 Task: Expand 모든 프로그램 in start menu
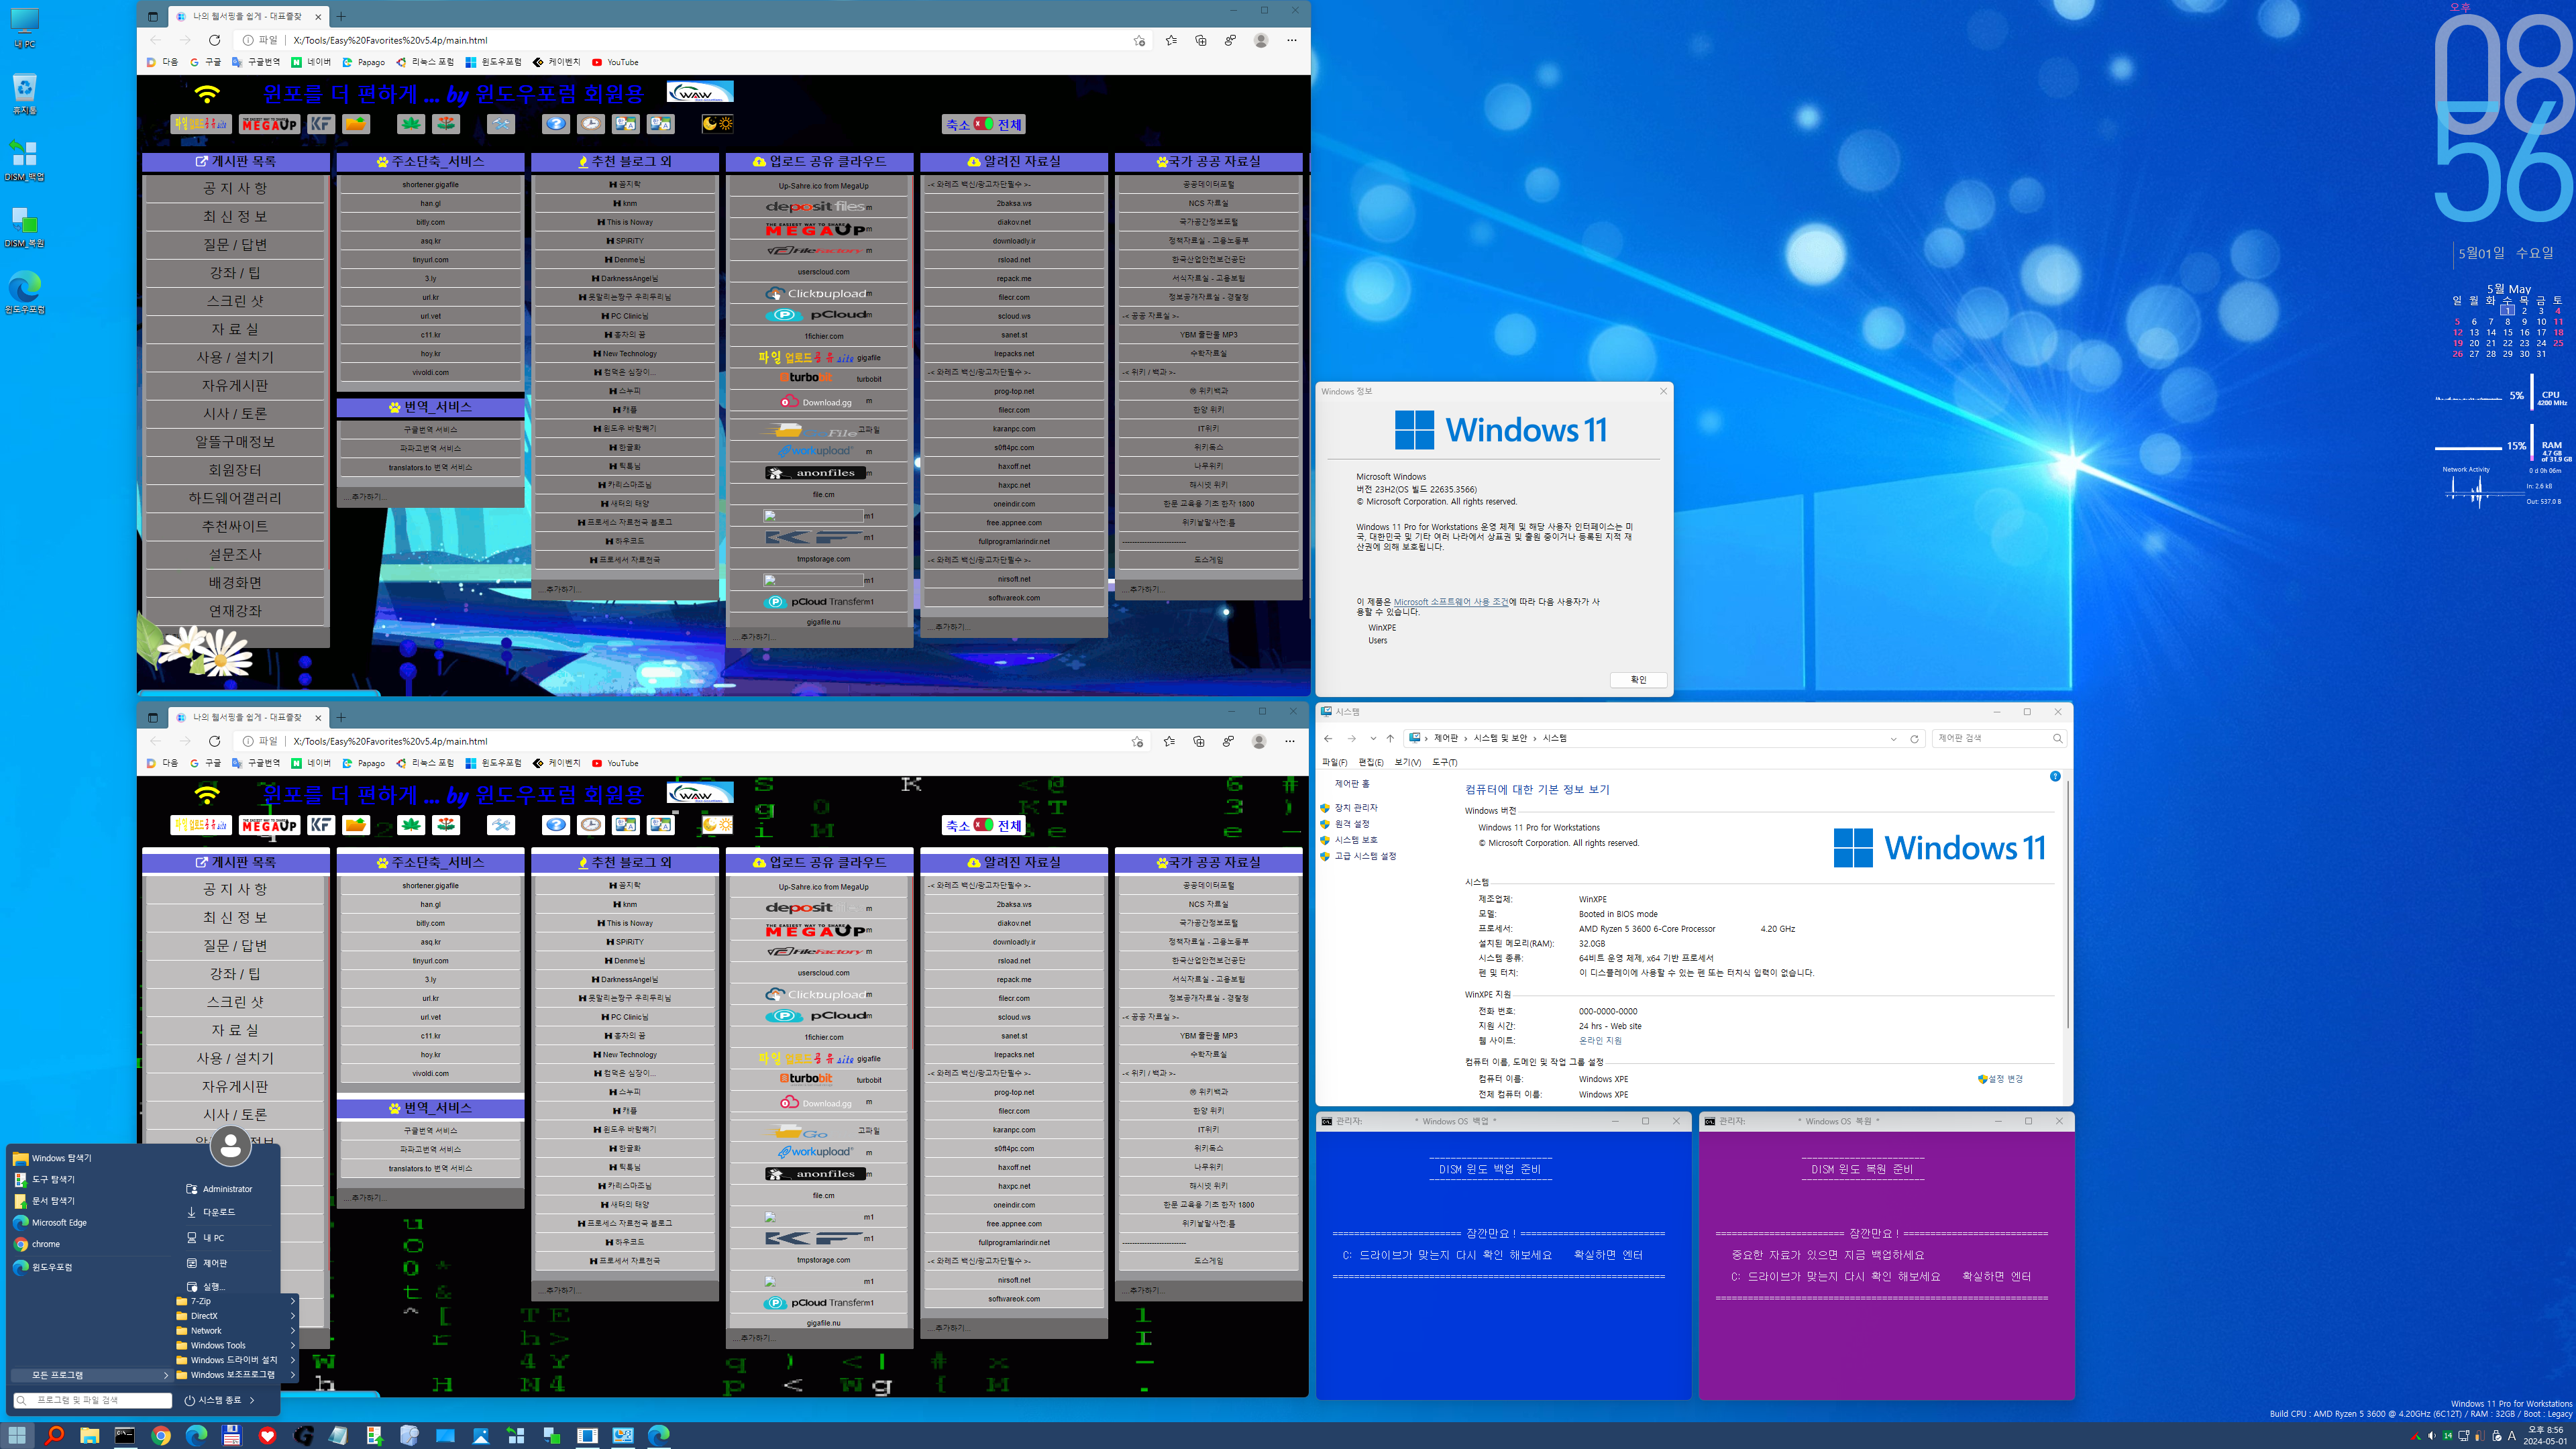[92, 1375]
